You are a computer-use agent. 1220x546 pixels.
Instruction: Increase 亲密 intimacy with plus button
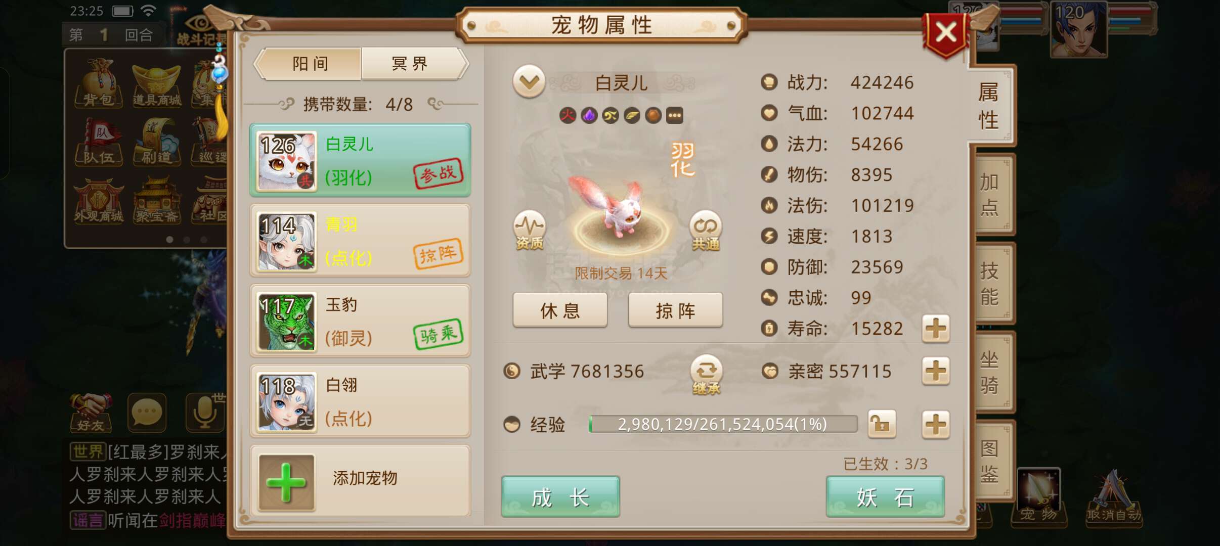coord(935,371)
